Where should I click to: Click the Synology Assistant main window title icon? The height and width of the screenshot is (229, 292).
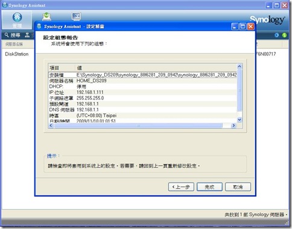pyautogui.click(x=5, y=5)
